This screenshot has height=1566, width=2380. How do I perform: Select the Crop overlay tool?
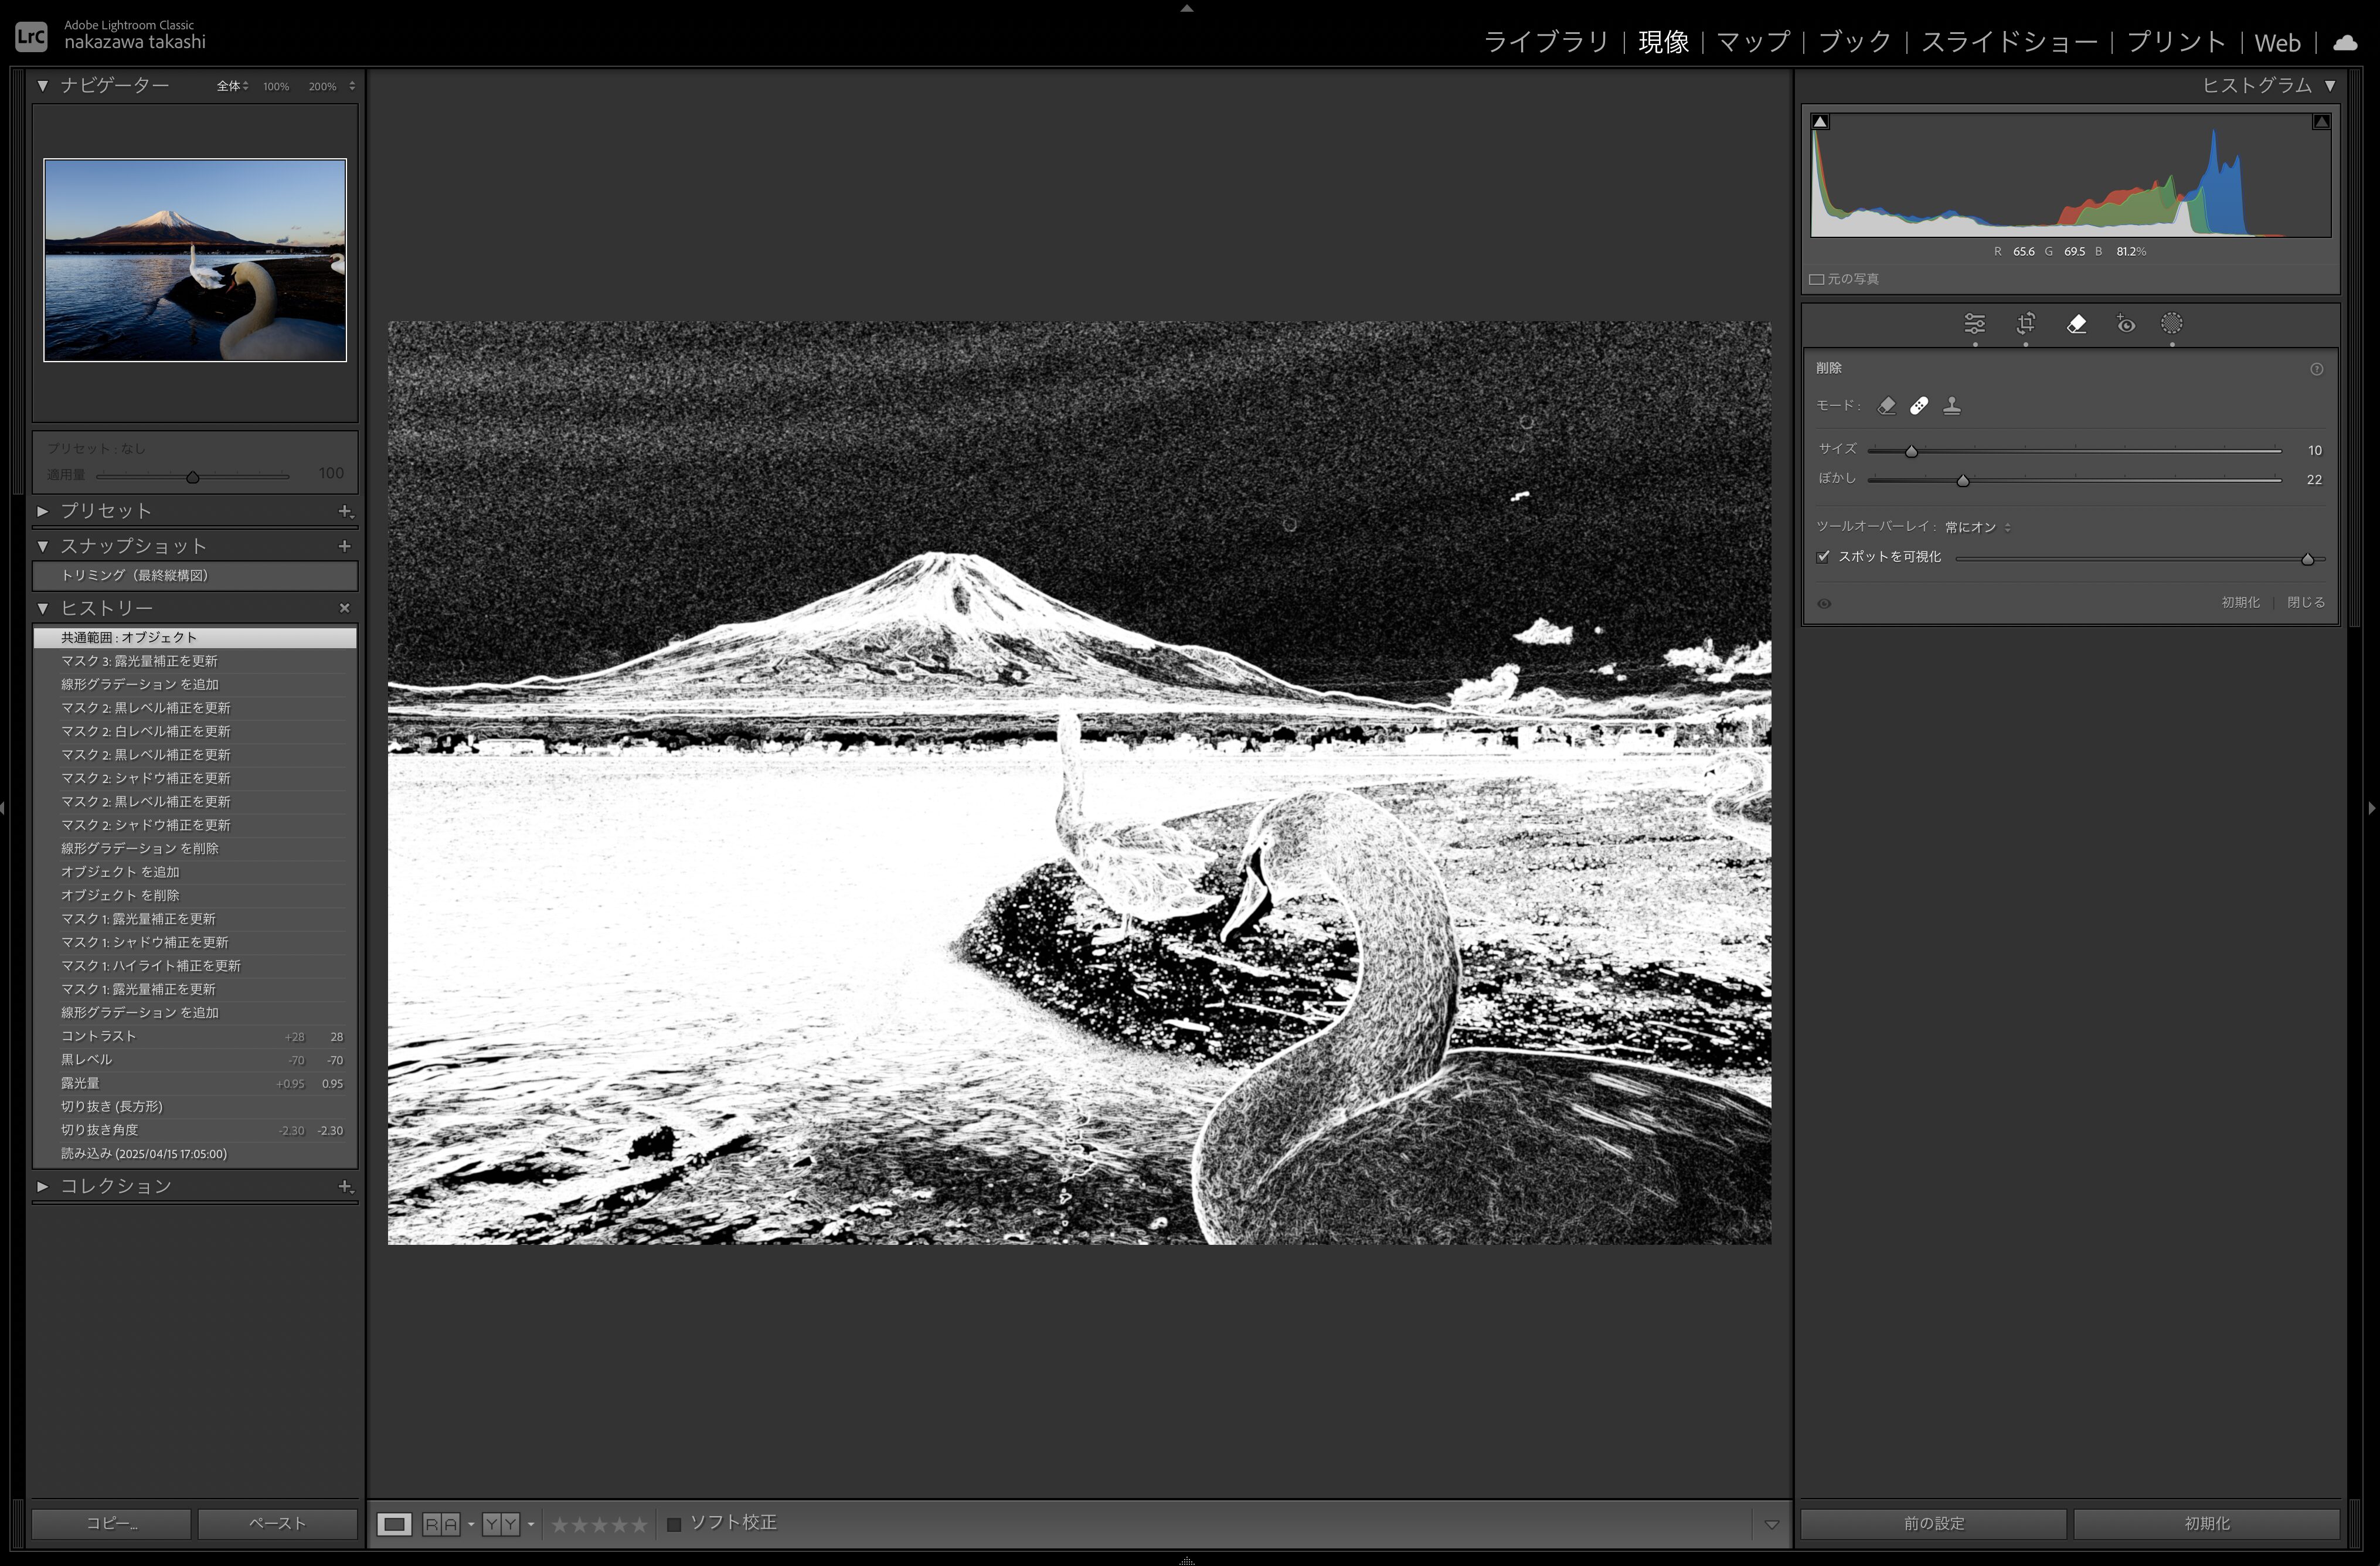[x=2025, y=324]
